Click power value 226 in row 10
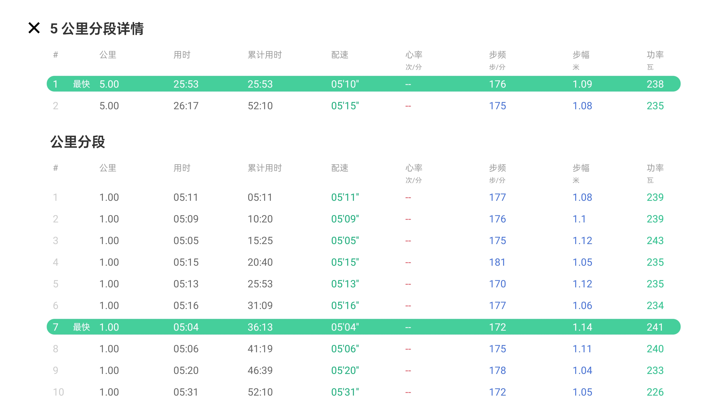Viewport: 724px width, 418px height. tap(655, 392)
